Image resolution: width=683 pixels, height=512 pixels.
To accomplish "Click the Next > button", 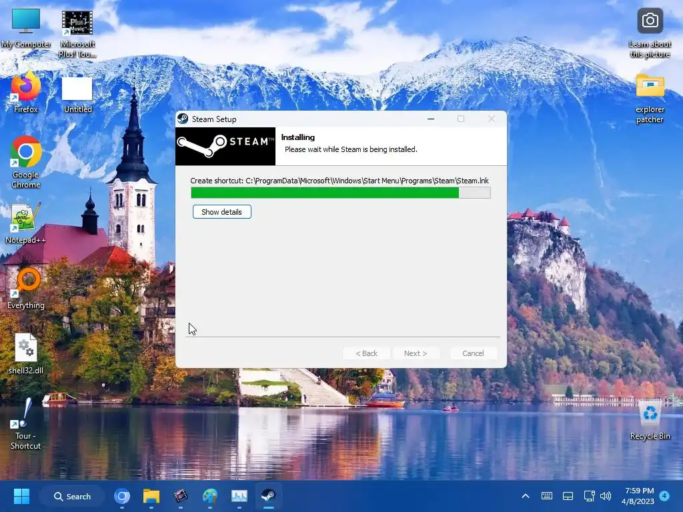I will point(416,353).
